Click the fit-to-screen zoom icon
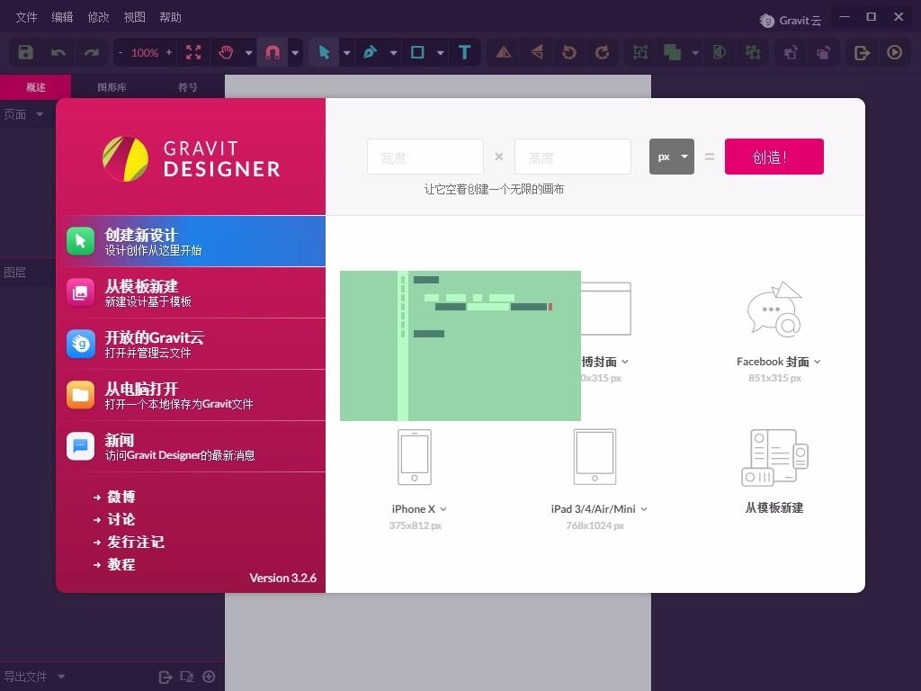Image resolution: width=921 pixels, height=691 pixels. point(193,52)
